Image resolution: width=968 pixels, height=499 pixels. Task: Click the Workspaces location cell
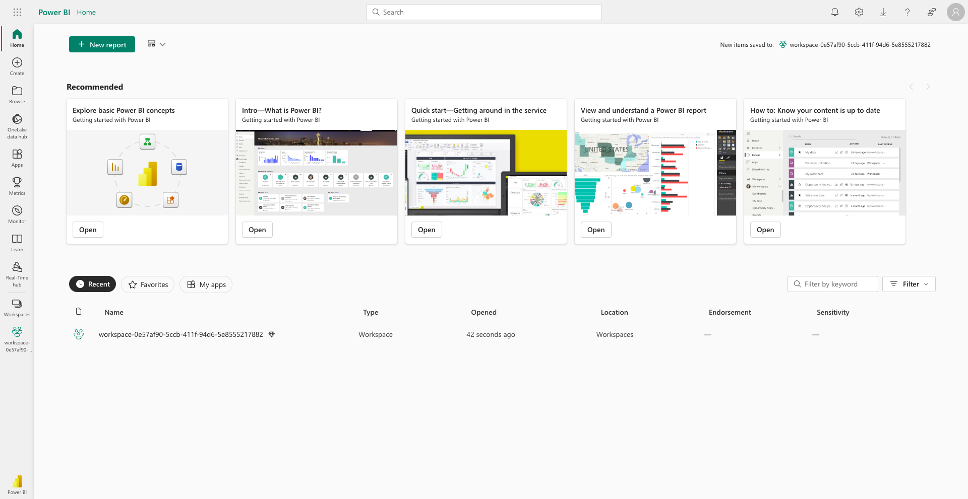(x=615, y=334)
